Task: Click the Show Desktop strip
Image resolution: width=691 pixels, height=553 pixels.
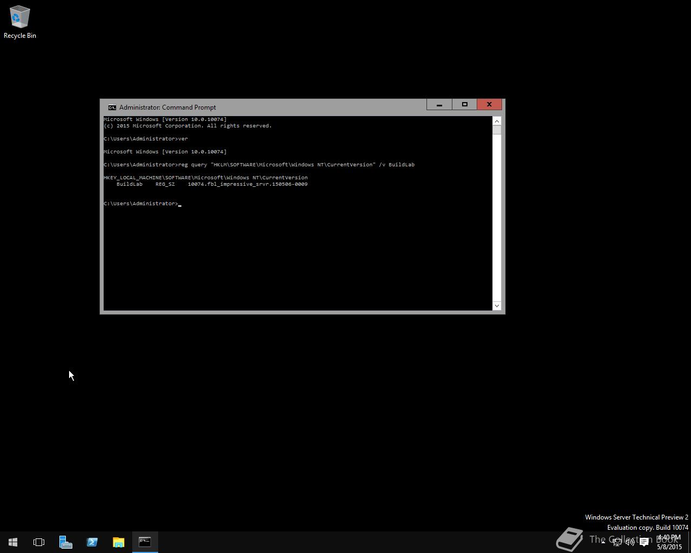Action: pyautogui.click(x=689, y=542)
